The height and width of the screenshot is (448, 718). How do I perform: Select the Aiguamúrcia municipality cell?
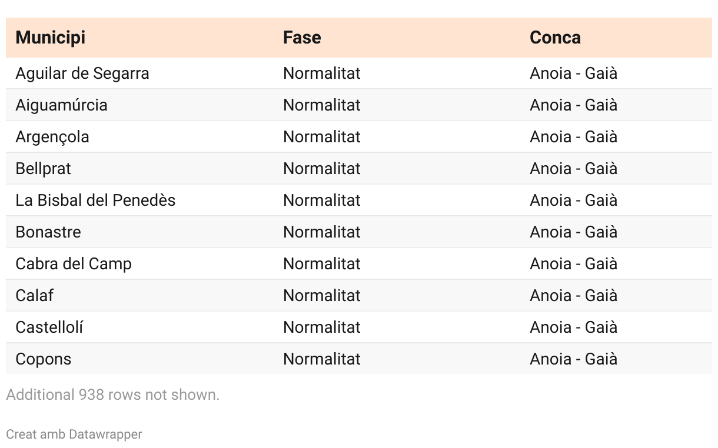tap(62, 105)
